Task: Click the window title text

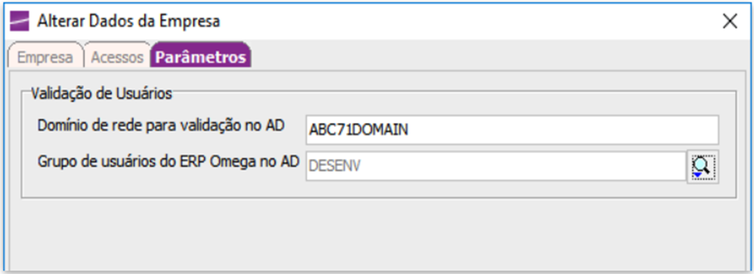Action: click(128, 22)
